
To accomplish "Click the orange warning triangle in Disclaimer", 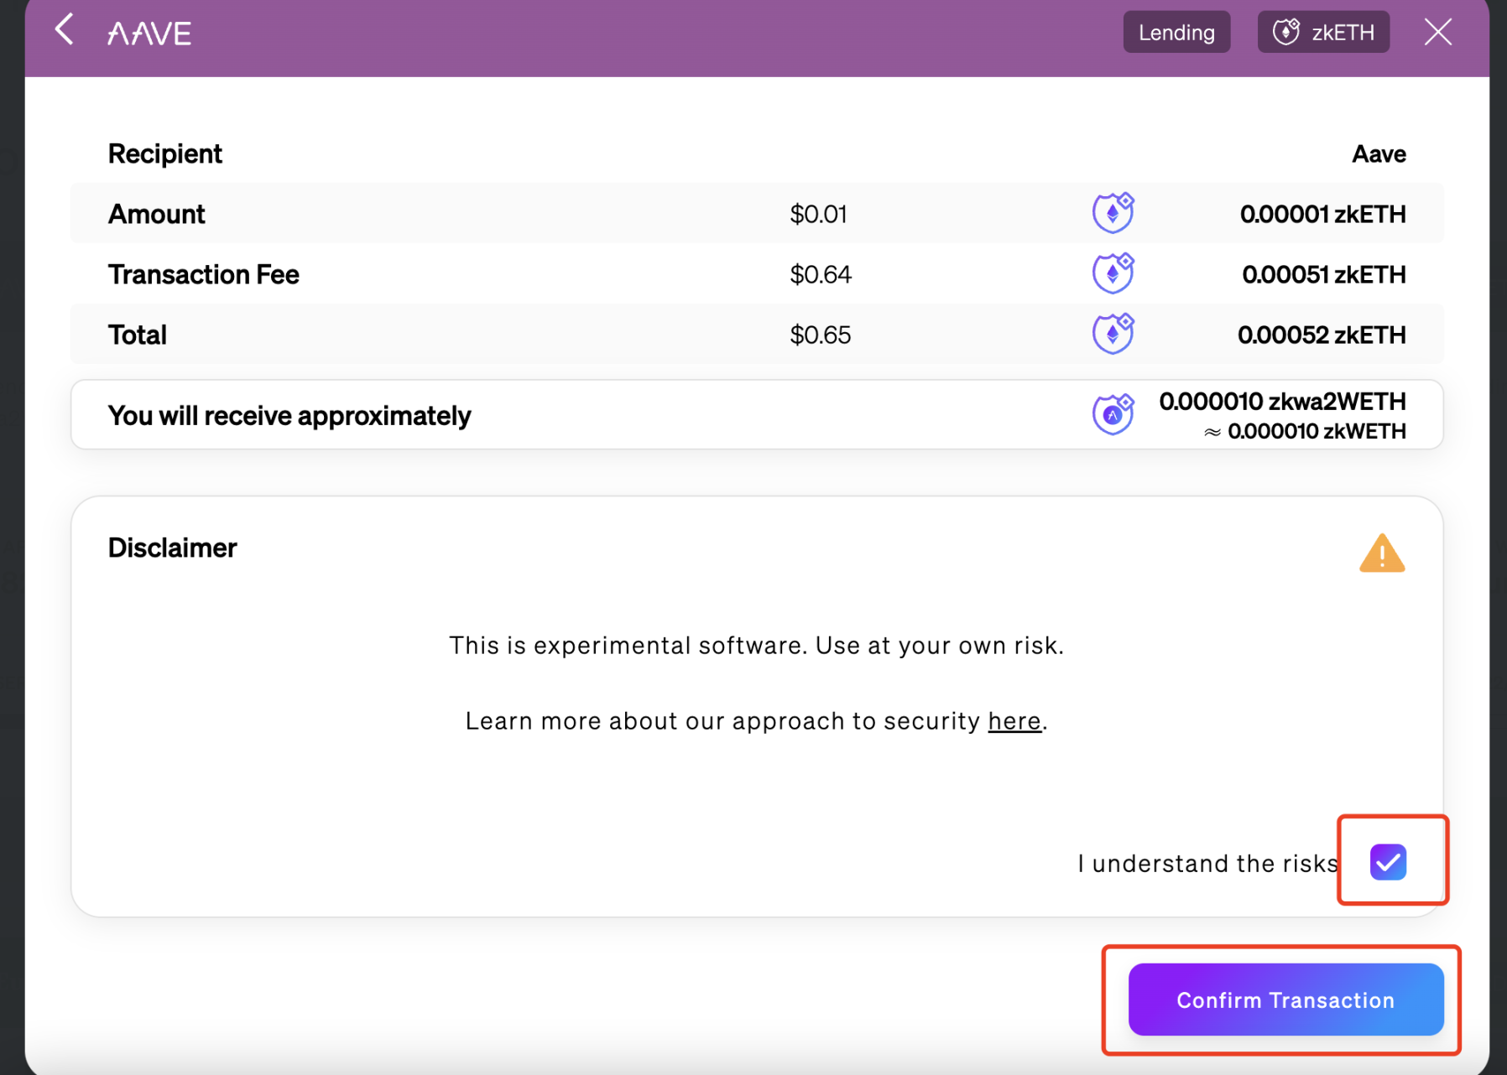I will coord(1381,554).
